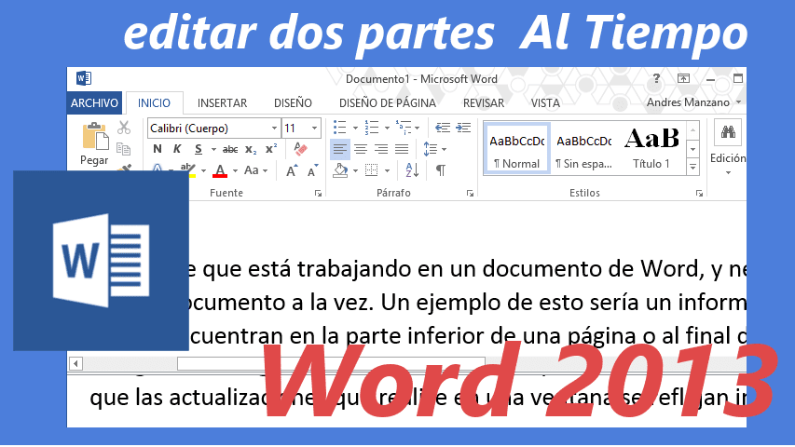Click the decrease indent icon
The image size is (795, 447).
point(442,128)
